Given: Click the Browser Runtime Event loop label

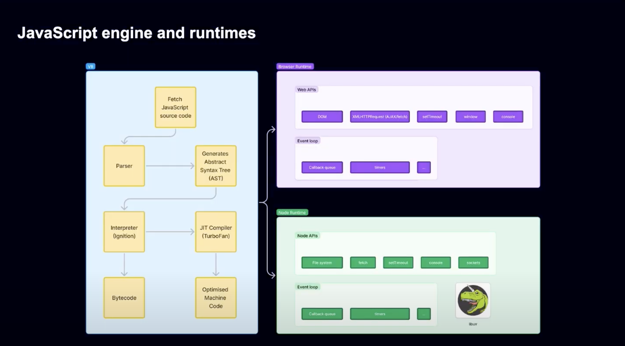Looking at the screenshot, I should [x=308, y=141].
